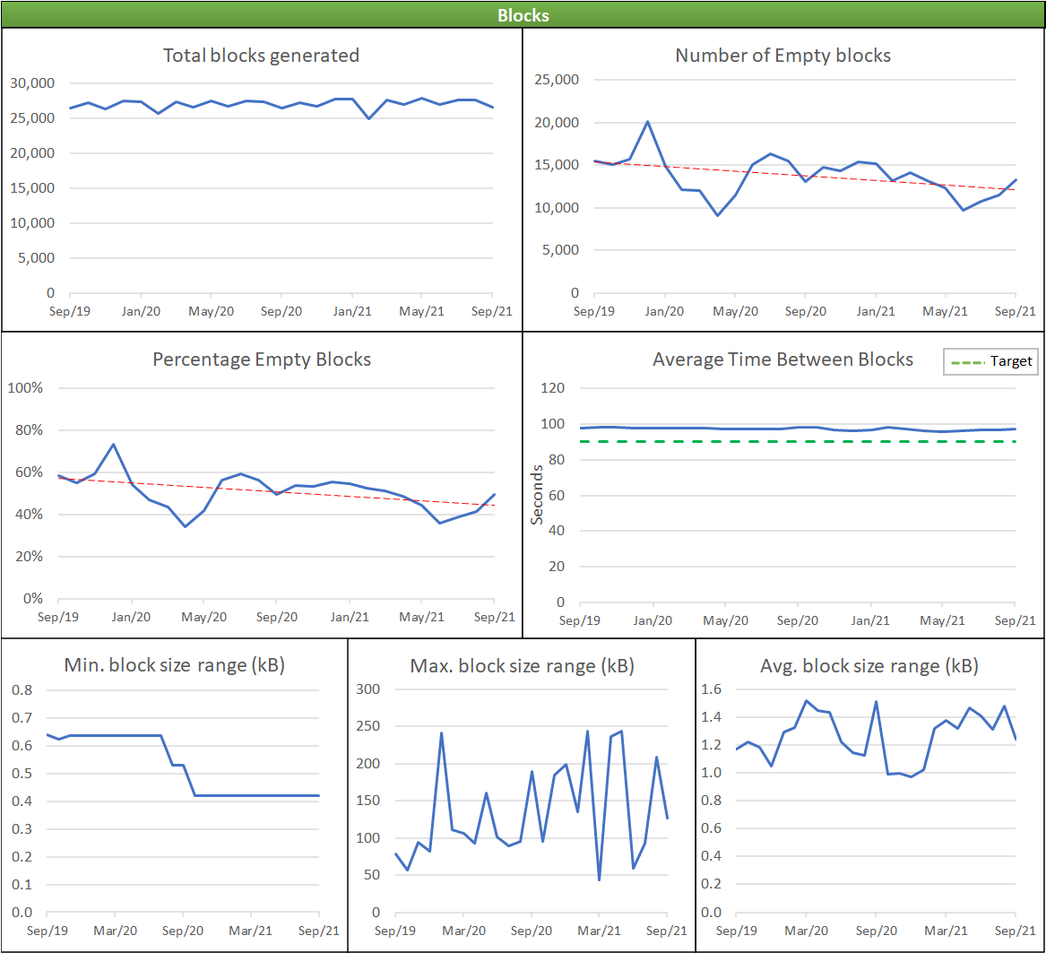Click the 15,000 label on Total blocks axis
Viewport: 1046px width, 953px height.
32,188
